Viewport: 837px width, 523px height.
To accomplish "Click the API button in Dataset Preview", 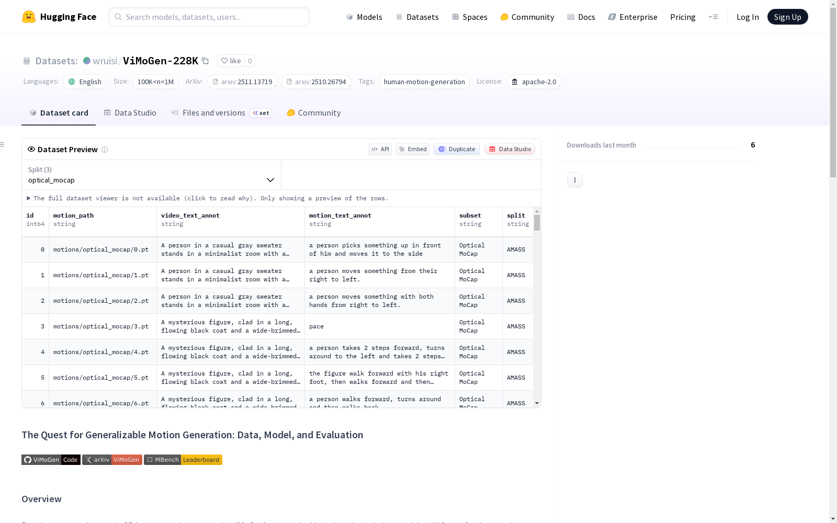I will pos(380,149).
